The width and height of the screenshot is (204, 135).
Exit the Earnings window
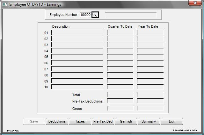(x=172, y=121)
